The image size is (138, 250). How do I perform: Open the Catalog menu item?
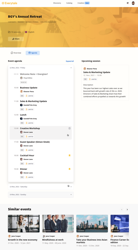tap(69, 3)
